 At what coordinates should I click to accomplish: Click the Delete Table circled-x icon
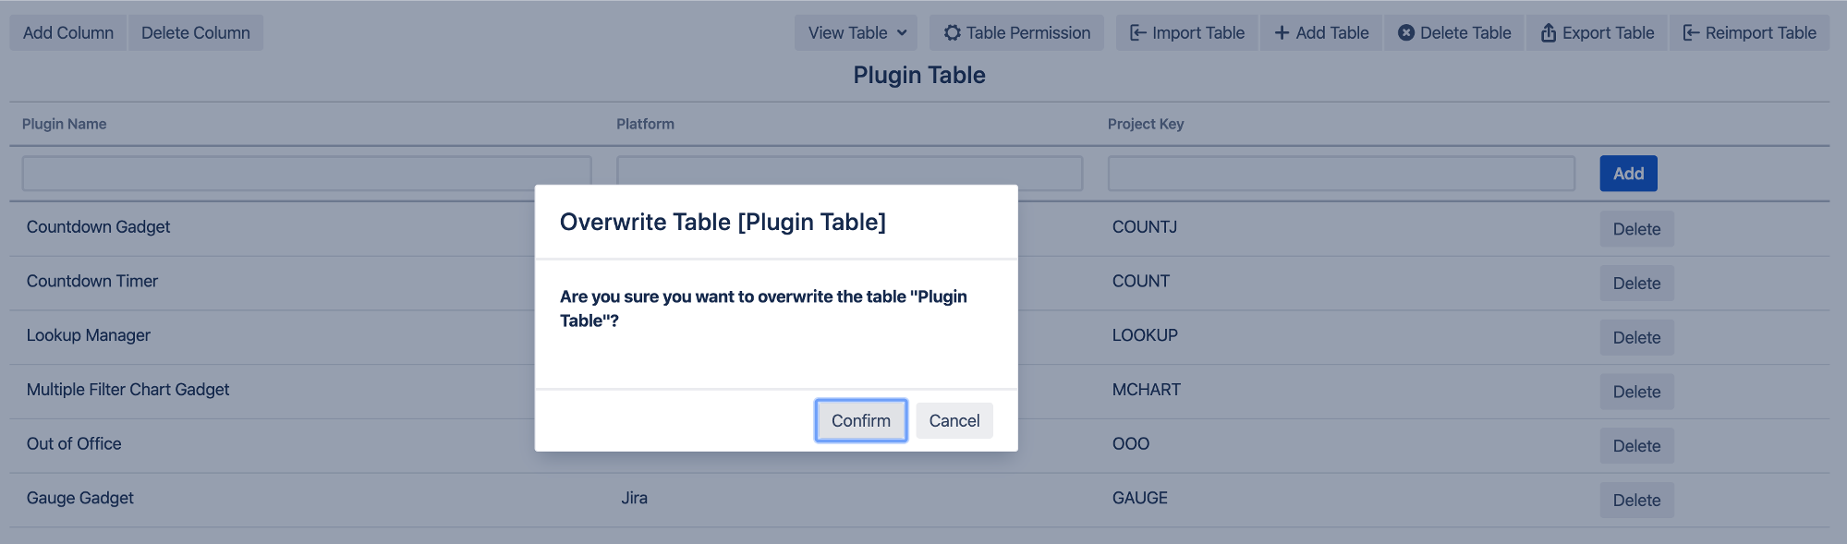(1406, 33)
